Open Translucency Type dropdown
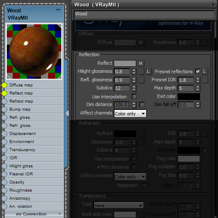The width and height of the screenshot is (218, 218). click(119, 205)
